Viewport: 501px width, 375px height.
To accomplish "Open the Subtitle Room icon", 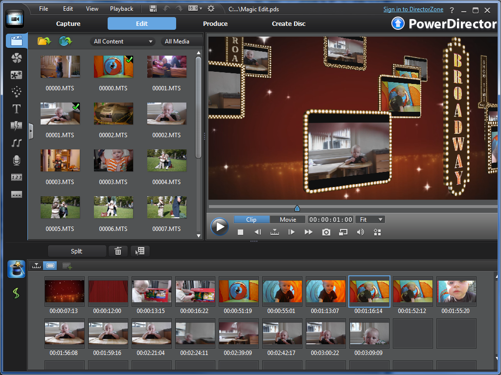I will 16,194.
